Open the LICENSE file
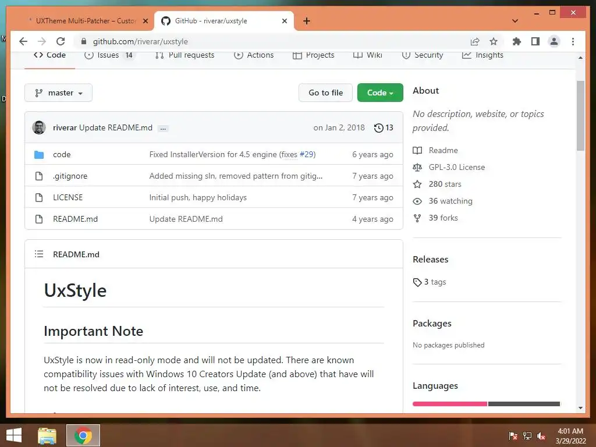The image size is (596, 447). 68,198
